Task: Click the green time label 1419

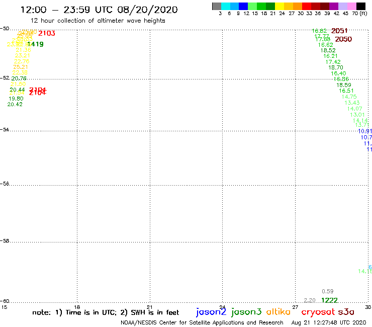Action: coord(36,44)
